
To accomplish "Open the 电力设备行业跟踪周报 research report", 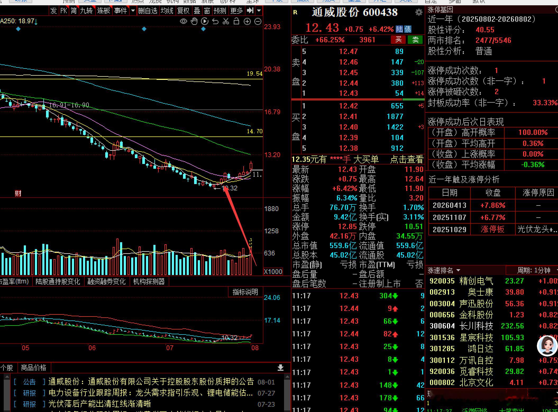I will click(x=151, y=393).
